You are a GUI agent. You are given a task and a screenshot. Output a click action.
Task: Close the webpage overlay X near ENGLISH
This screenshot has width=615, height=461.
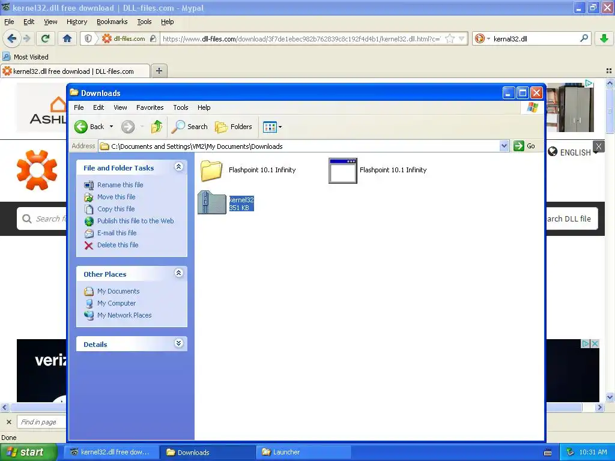(599, 146)
